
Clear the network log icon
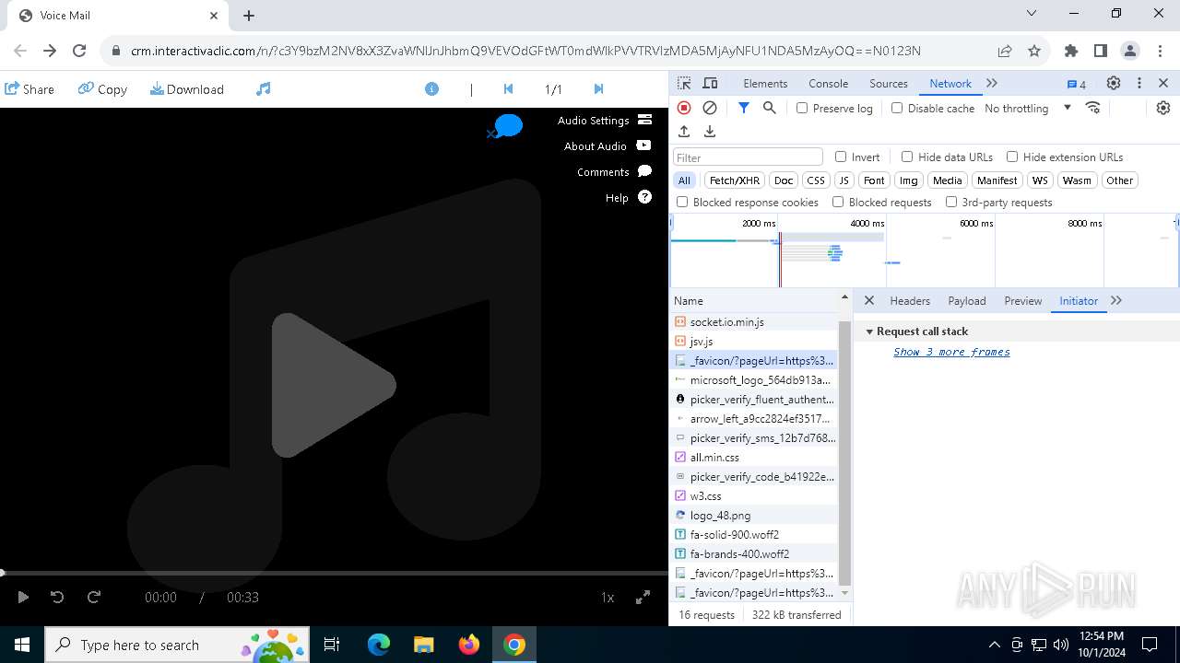pyautogui.click(x=710, y=108)
